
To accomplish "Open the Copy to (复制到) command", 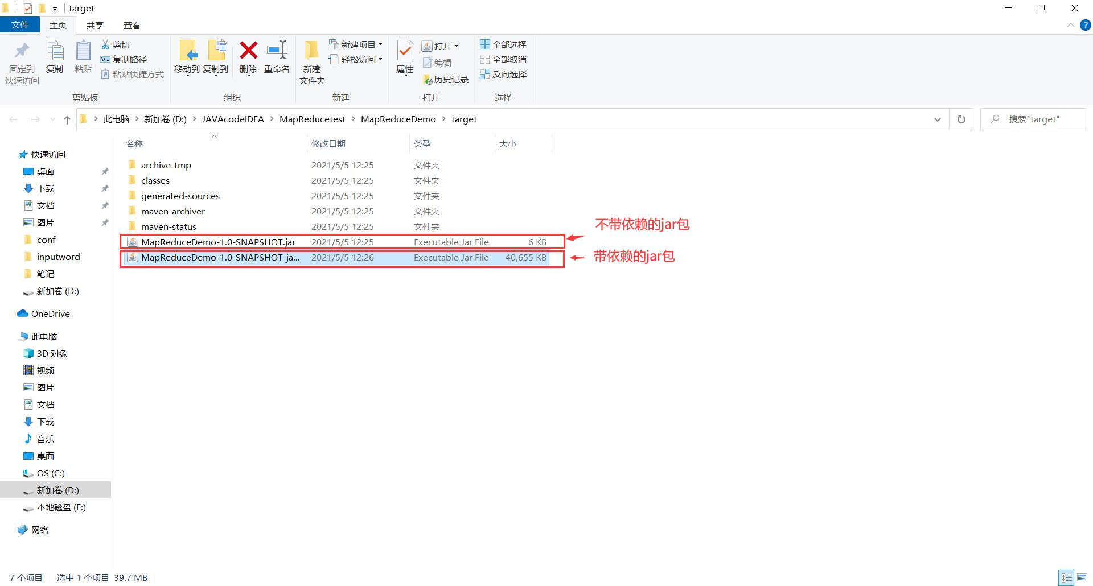I will tap(216, 57).
